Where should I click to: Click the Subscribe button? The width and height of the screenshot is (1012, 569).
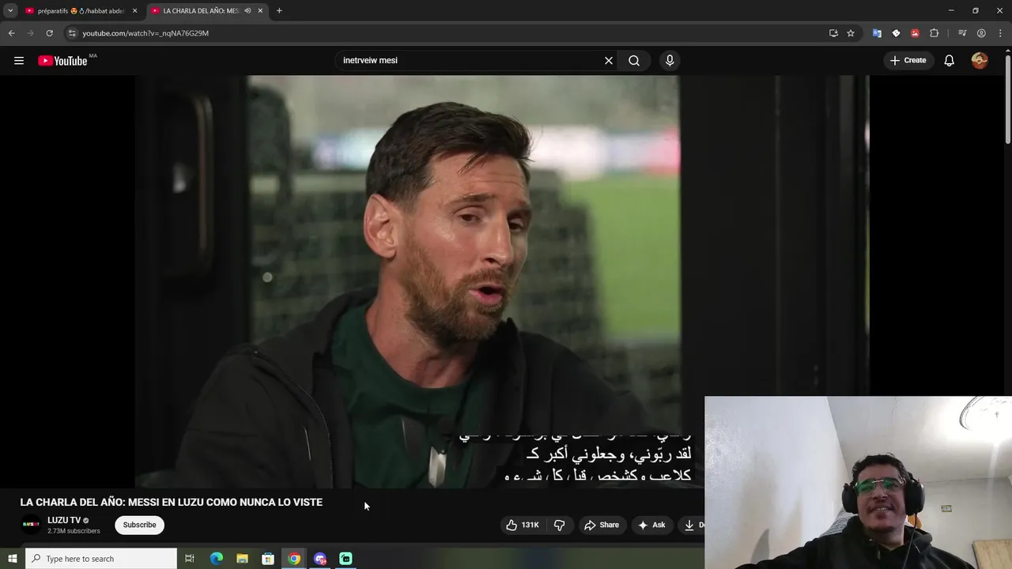click(139, 525)
